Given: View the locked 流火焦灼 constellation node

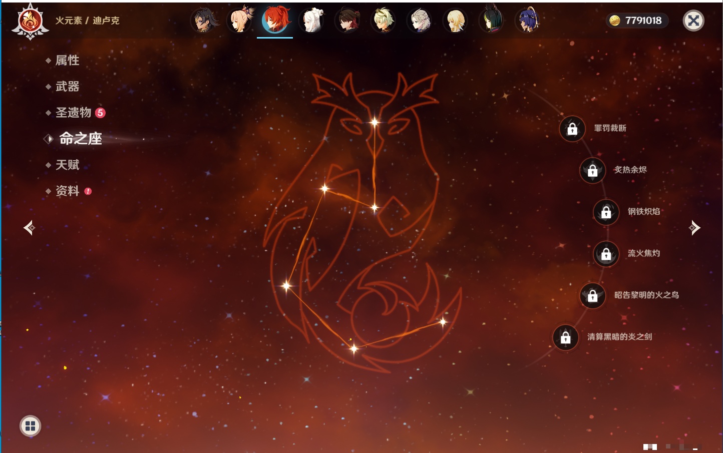Looking at the screenshot, I should tap(606, 254).
